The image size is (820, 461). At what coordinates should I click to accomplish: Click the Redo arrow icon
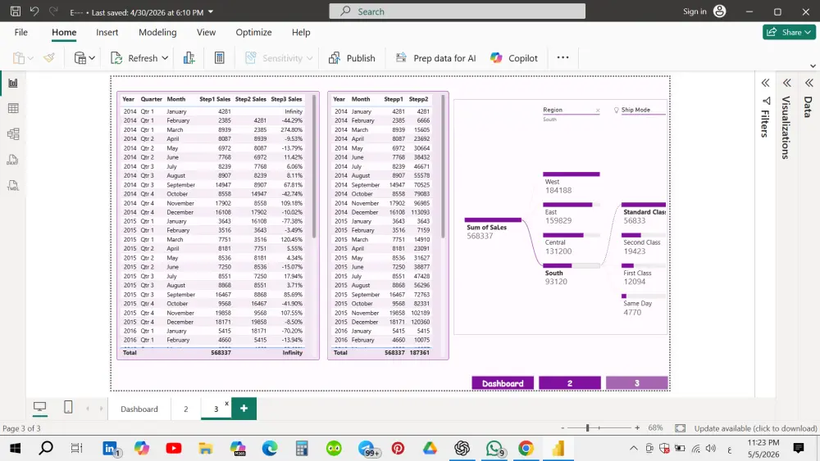[52, 11]
